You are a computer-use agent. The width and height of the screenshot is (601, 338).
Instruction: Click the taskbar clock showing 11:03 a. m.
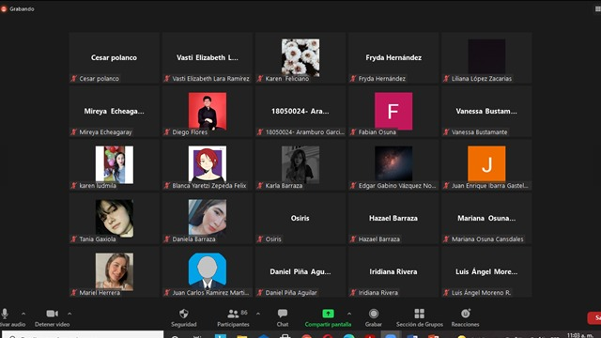pyautogui.click(x=580, y=335)
